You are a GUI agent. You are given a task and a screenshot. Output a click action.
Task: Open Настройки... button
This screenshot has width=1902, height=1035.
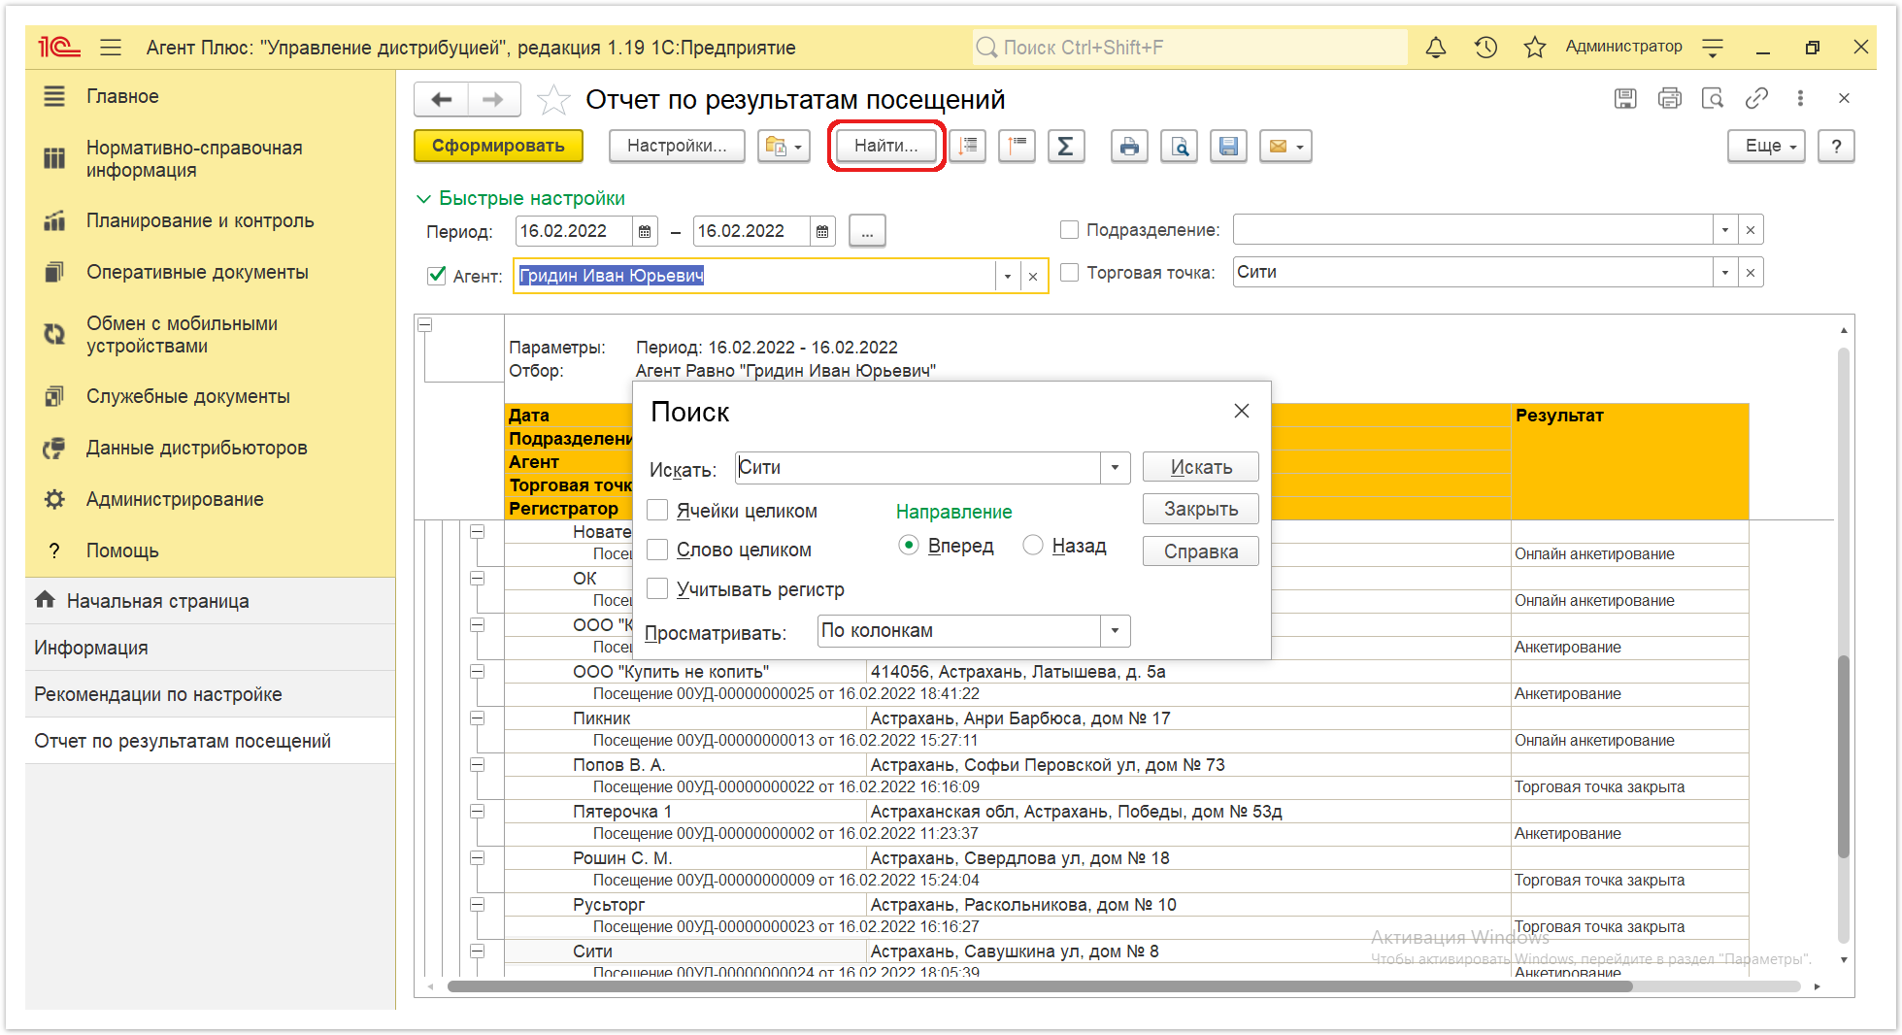point(677,146)
